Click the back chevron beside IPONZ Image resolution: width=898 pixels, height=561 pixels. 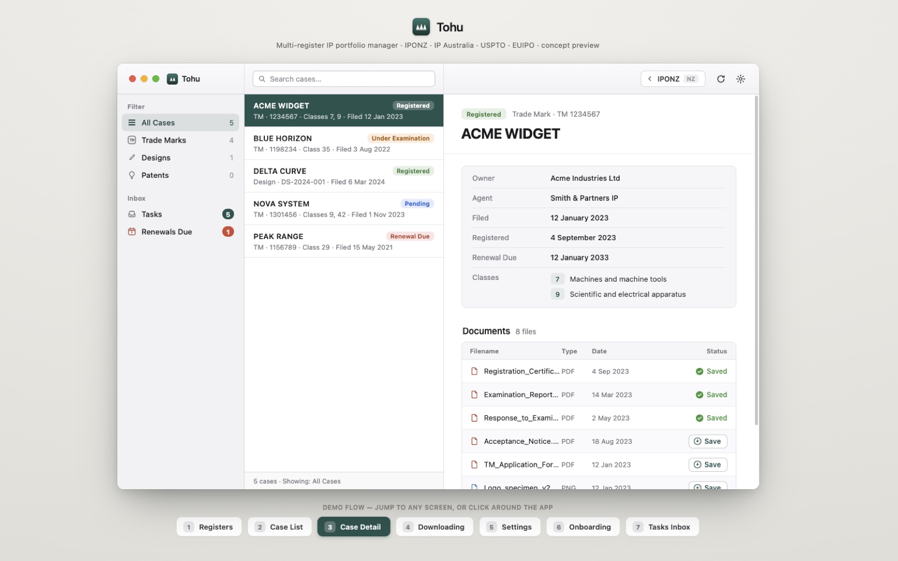click(650, 79)
